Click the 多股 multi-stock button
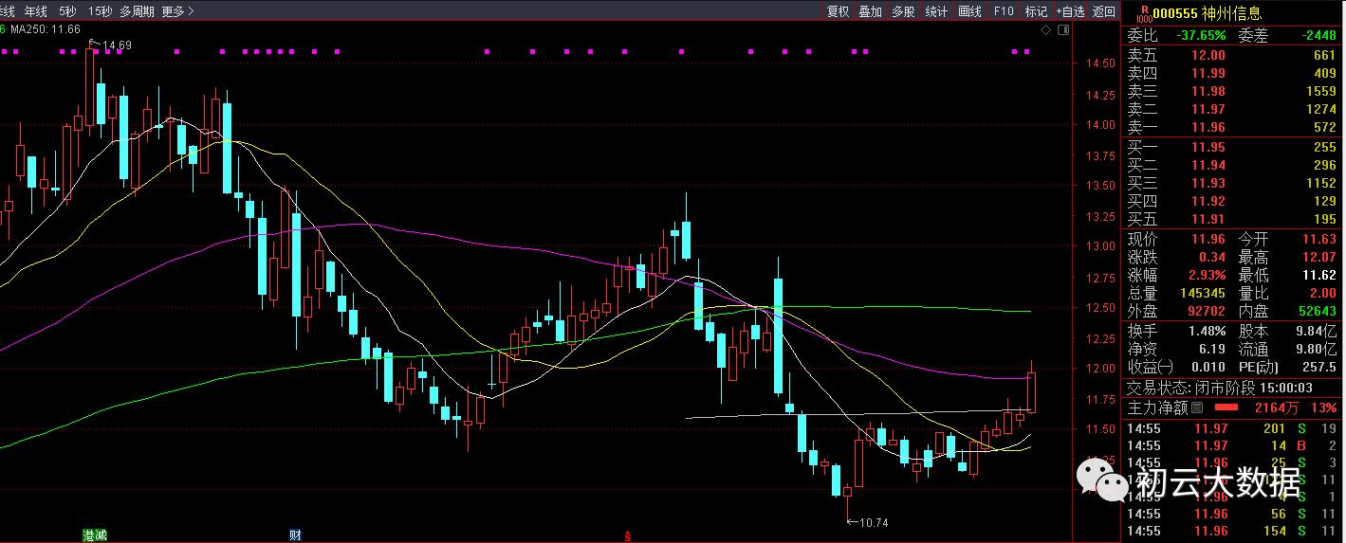This screenshot has height=543, width=1346. [903, 11]
